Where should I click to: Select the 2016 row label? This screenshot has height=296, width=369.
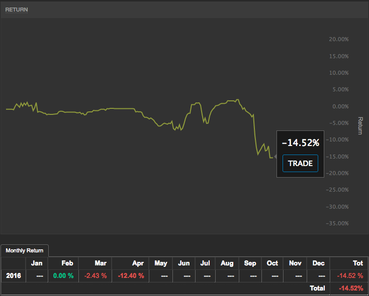coord(13,275)
